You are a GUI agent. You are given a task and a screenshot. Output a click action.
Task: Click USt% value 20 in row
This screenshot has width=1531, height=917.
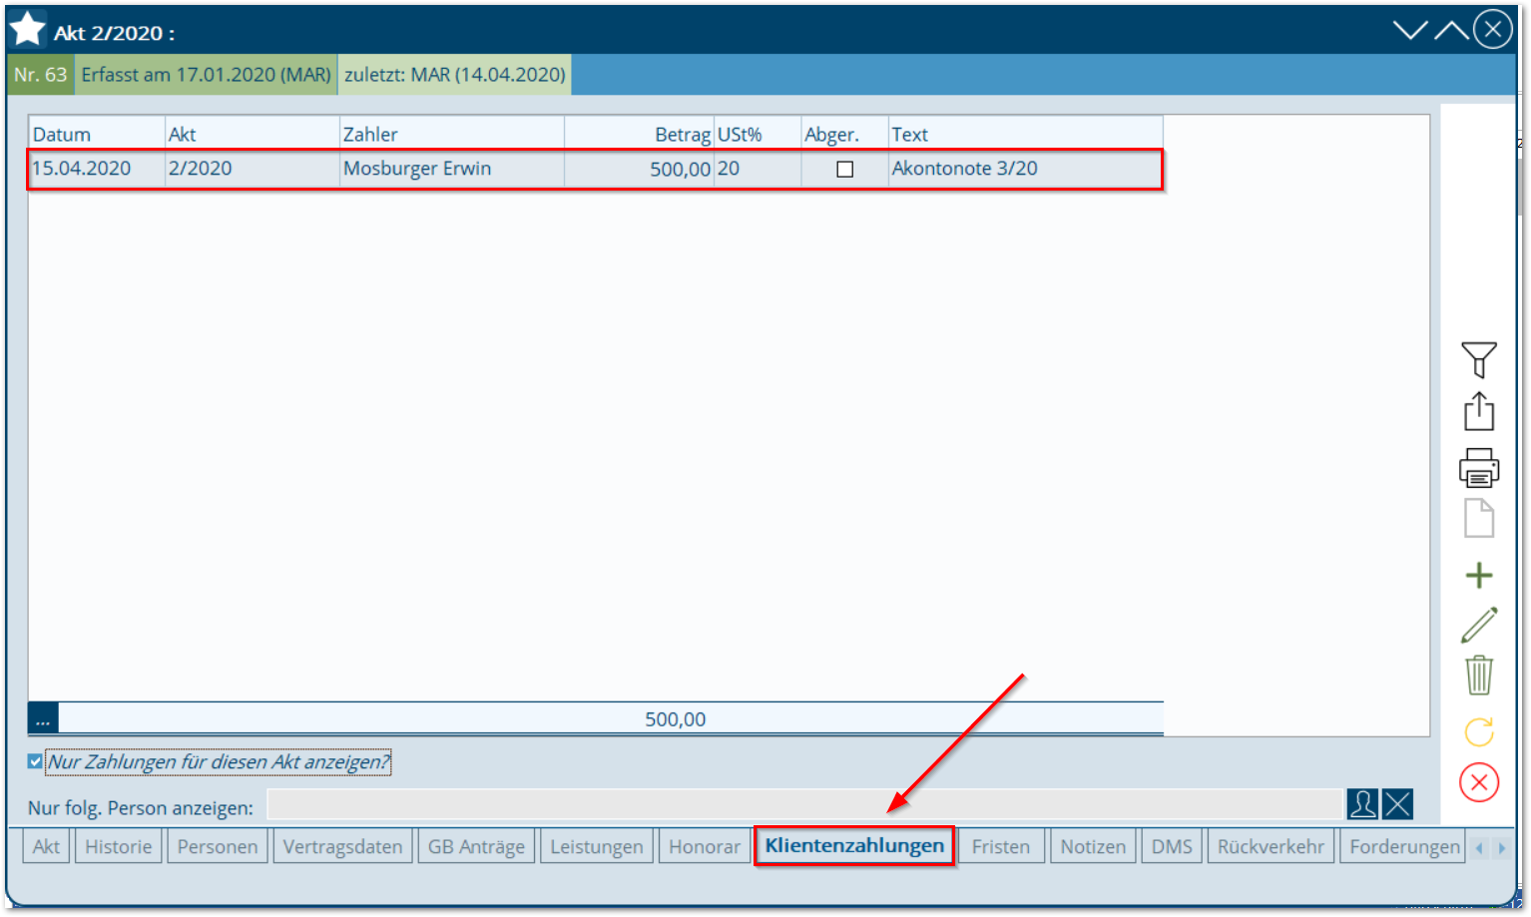pos(758,169)
